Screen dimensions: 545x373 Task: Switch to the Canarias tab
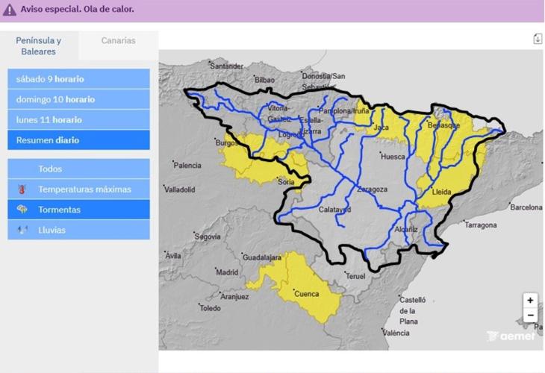[x=118, y=41]
